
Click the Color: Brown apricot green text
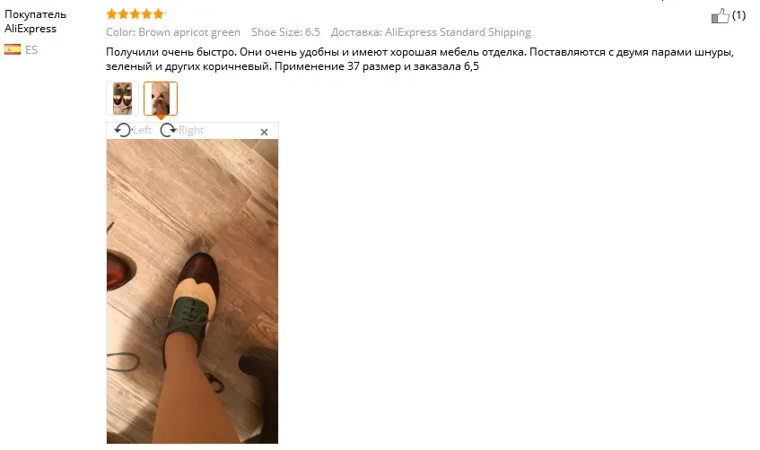pos(173,32)
